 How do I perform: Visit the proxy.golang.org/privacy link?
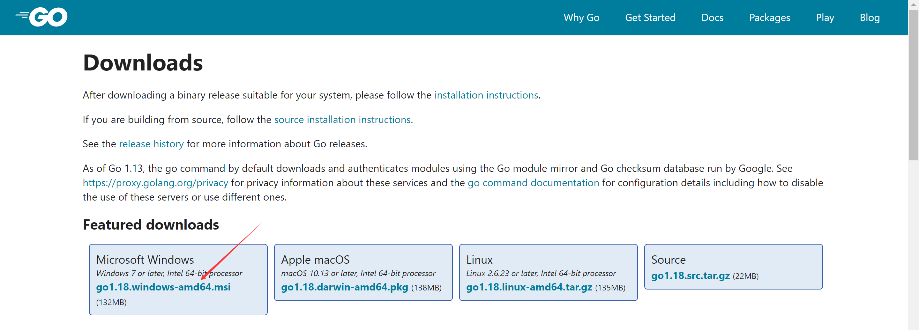tap(155, 183)
